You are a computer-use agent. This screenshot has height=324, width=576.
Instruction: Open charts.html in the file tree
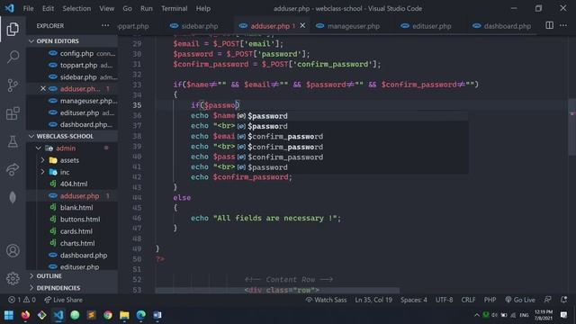(x=77, y=243)
